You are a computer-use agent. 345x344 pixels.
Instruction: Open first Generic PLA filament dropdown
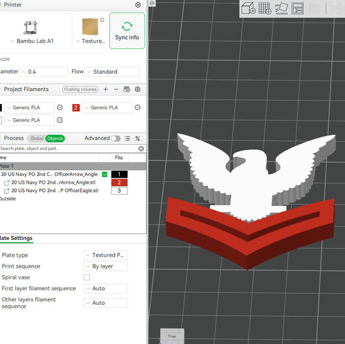tap(29, 108)
